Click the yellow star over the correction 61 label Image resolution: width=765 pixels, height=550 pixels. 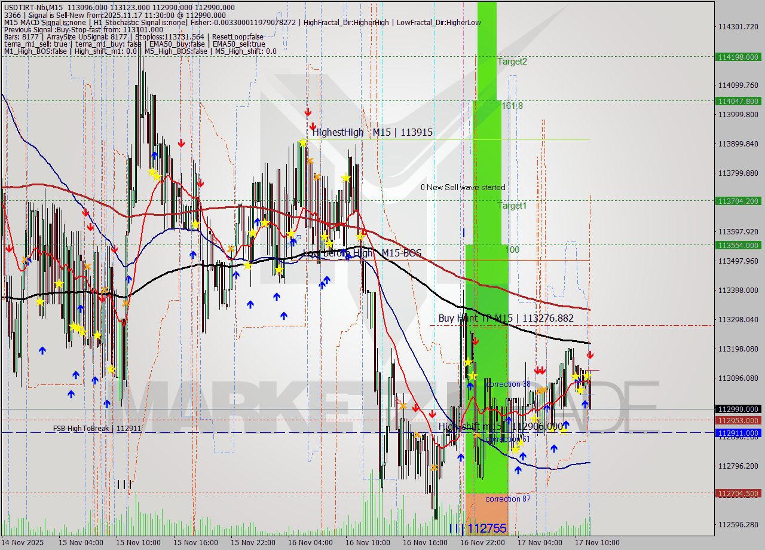(x=521, y=444)
